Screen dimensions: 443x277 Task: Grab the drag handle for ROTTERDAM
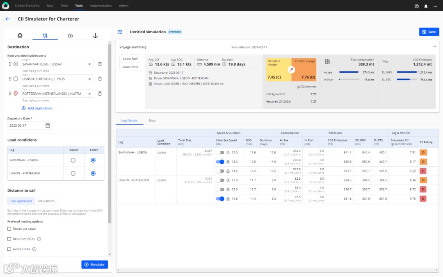(x=10, y=94)
